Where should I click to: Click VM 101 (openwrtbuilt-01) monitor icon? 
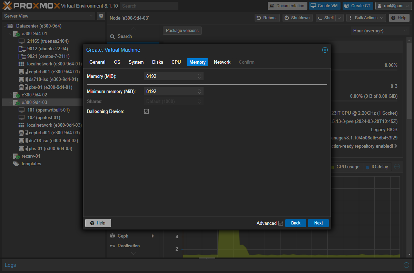[21, 110]
